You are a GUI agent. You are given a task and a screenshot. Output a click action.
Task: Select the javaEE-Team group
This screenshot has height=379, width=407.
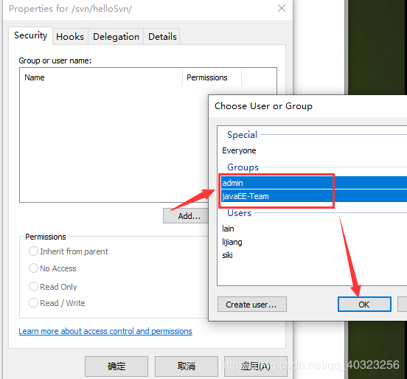[314, 196]
